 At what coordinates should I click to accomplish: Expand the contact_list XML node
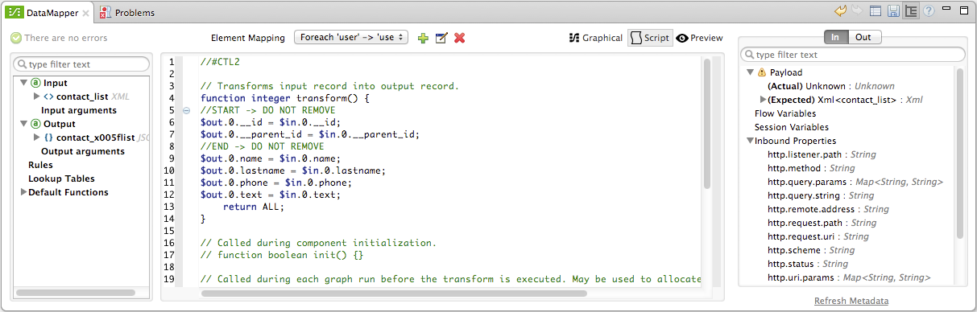point(36,96)
